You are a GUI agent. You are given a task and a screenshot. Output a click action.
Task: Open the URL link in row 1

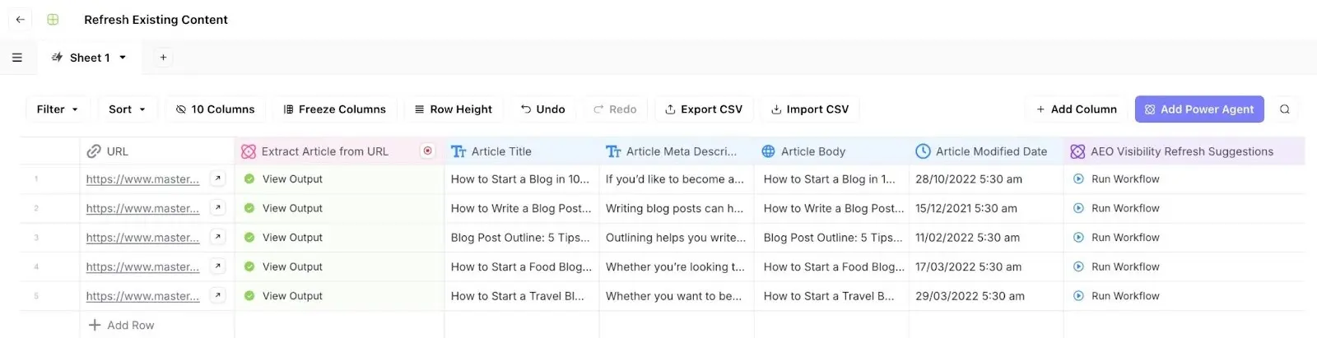142,179
